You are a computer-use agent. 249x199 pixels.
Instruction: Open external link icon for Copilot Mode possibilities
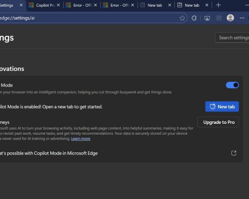pyautogui.click(x=233, y=153)
